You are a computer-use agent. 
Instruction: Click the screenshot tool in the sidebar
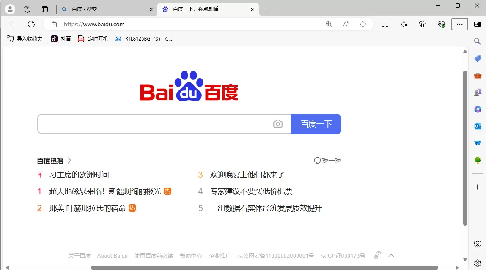coord(477,244)
